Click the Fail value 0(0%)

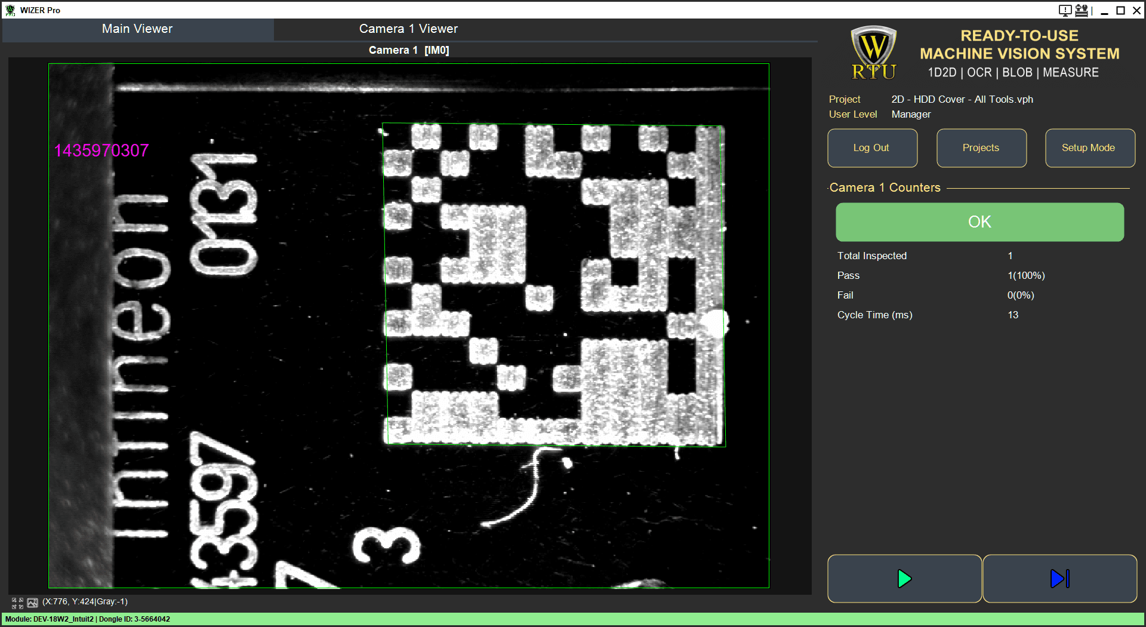tap(1021, 295)
